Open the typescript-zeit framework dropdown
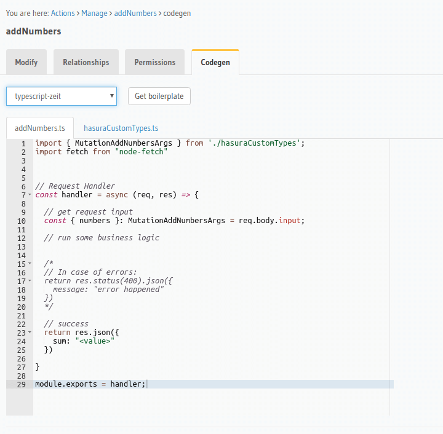This screenshot has width=443, height=434. pos(62,96)
